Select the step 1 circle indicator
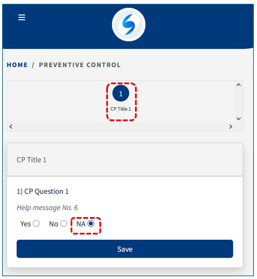This screenshot has height=279, width=257. [121, 94]
